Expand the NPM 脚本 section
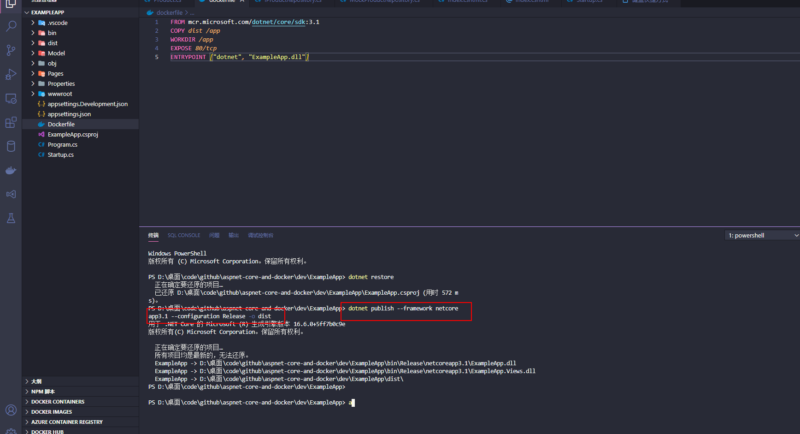The image size is (800, 434). (x=81, y=392)
